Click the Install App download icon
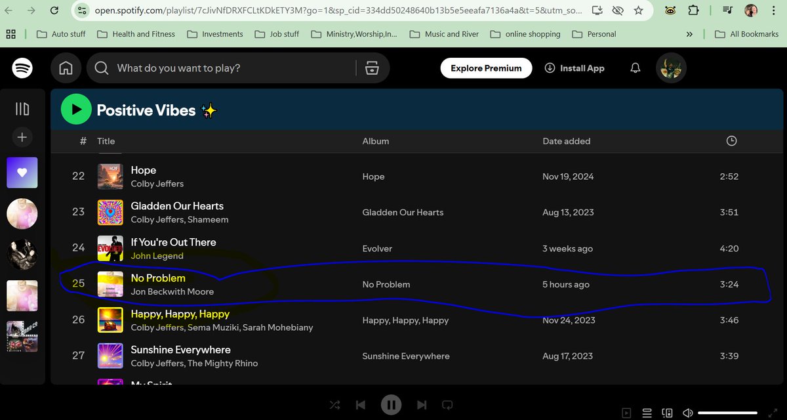 (x=550, y=68)
